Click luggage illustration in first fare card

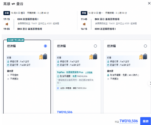43,56
